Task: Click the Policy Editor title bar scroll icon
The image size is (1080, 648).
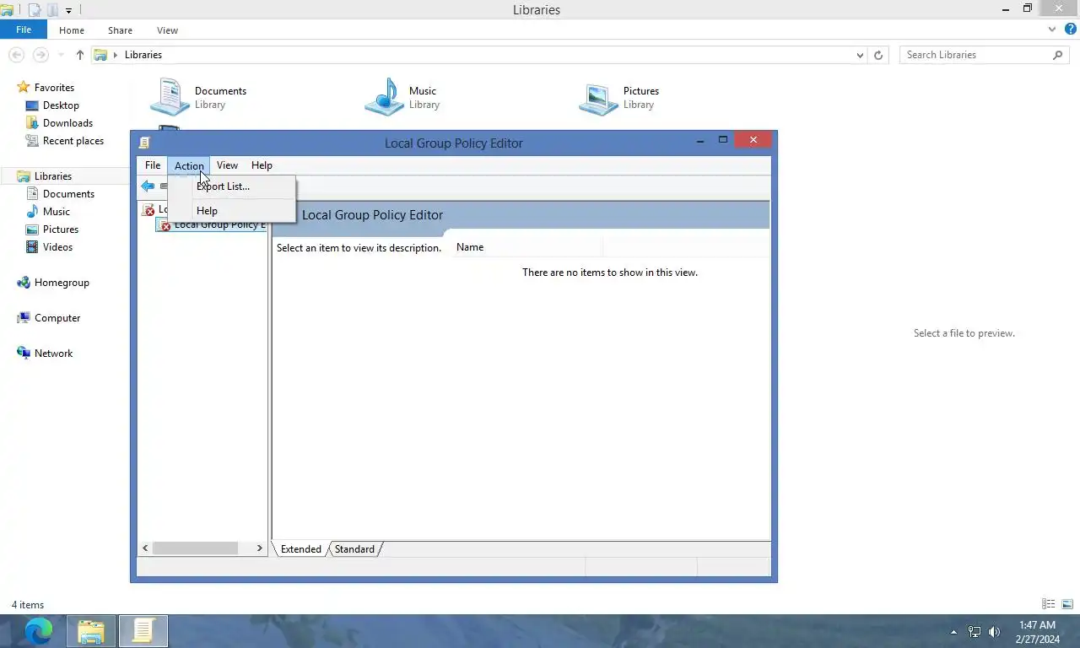Action: point(144,143)
